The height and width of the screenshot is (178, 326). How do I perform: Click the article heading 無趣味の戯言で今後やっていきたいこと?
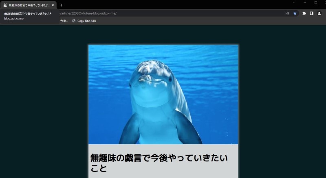(159, 163)
